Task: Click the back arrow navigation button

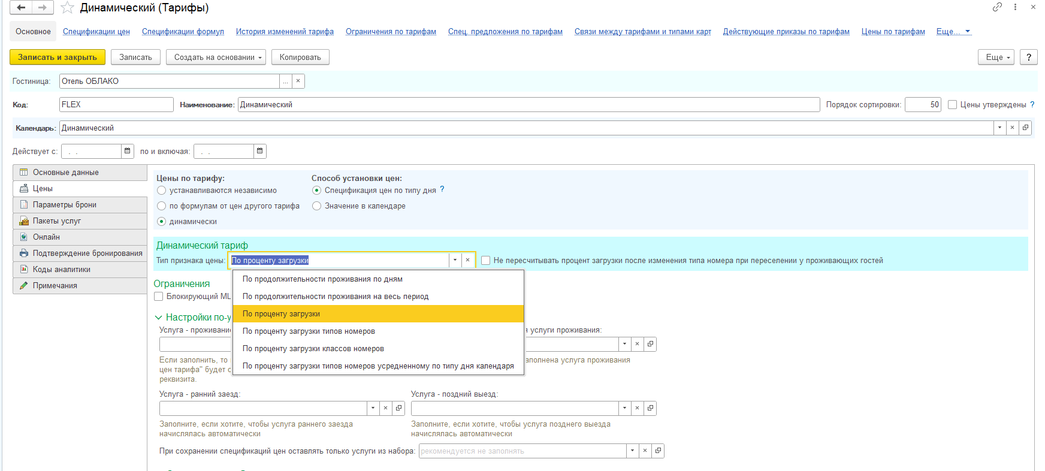Action: click(21, 8)
